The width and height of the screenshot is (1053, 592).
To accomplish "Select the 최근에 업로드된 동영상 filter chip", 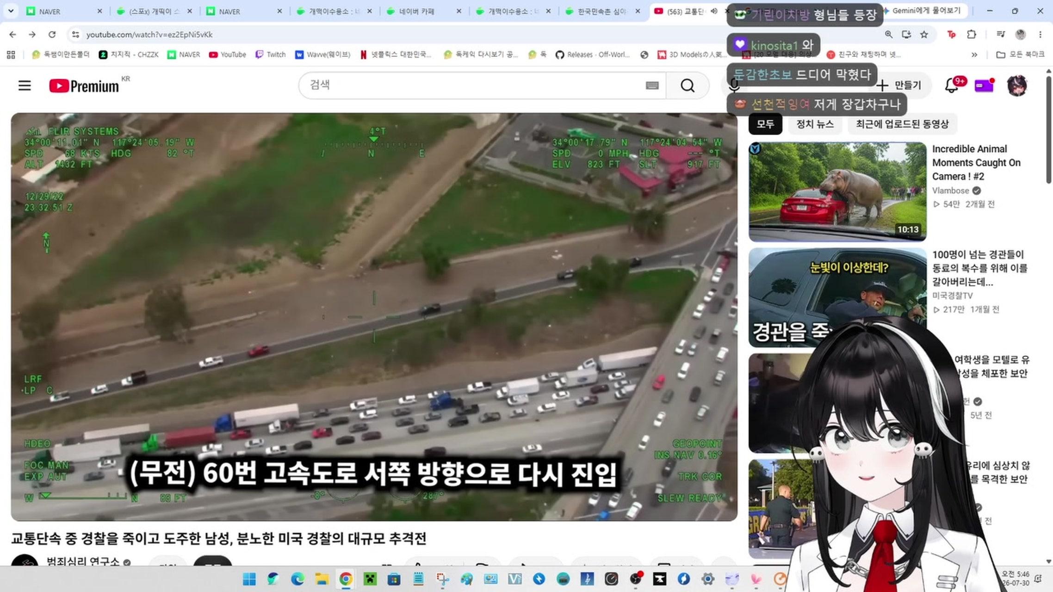I will coord(902,124).
